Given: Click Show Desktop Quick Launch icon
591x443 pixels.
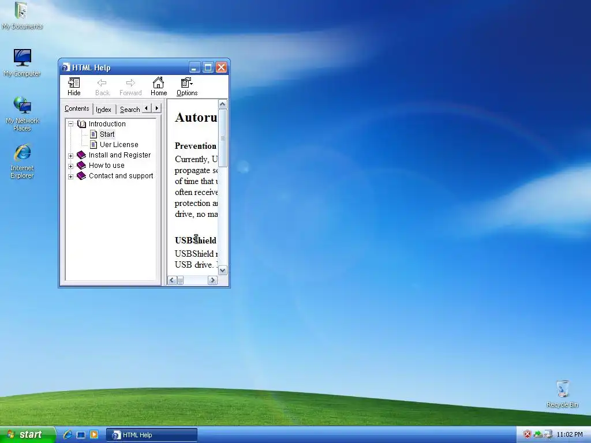Looking at the screenshot, I should 81,435.
